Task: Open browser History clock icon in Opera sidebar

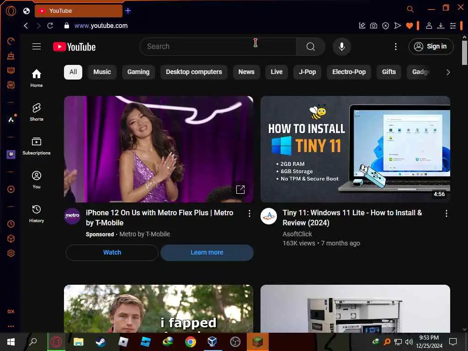Action: tap(11, 224)
